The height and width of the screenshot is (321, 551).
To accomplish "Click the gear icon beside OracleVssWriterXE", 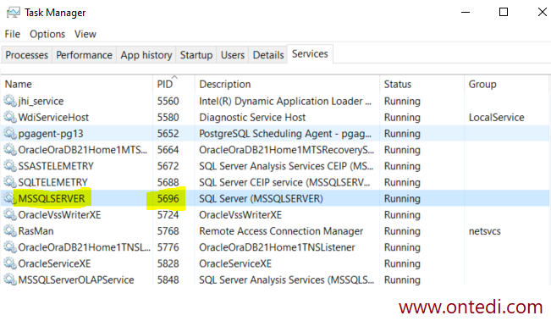I will tap(10, 214).
